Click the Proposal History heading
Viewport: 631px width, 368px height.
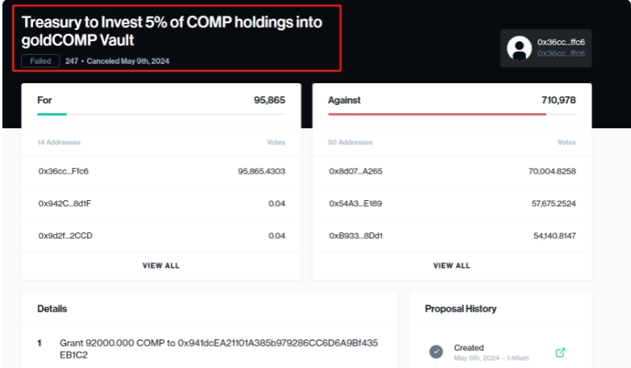pos(461,309)
